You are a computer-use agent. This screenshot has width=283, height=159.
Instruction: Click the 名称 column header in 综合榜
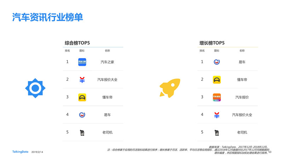click(x=108, y=51)
